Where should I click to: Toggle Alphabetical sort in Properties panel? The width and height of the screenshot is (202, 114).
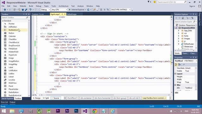pos(180,65)
